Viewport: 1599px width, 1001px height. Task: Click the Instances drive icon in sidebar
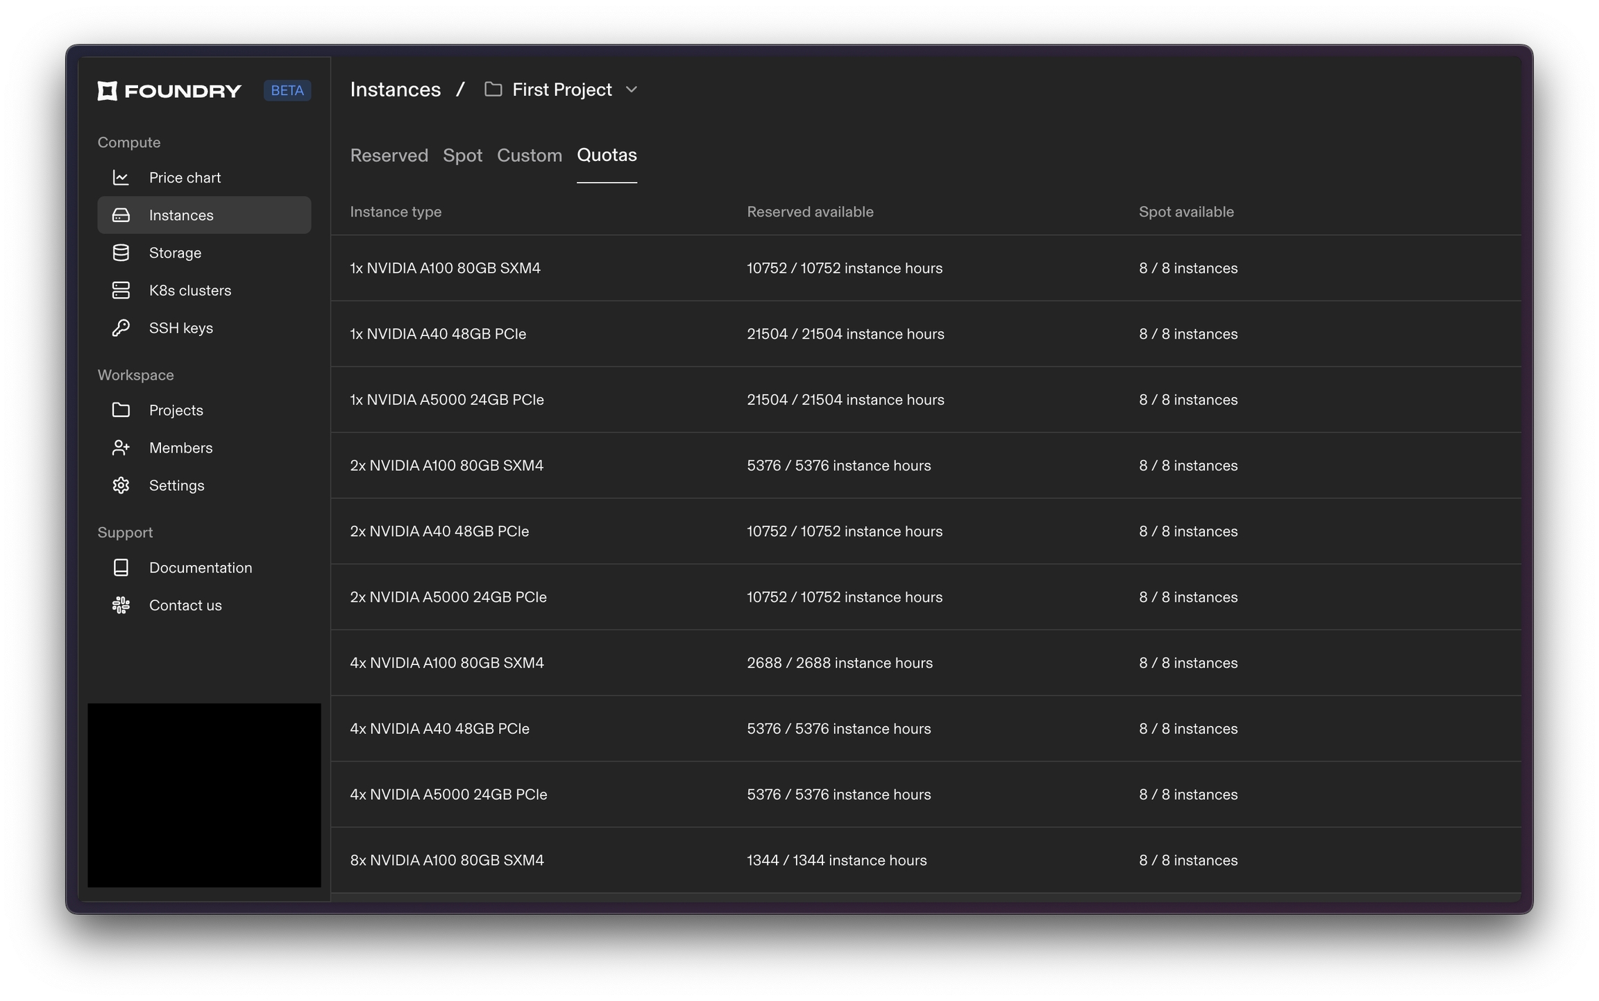click(121, 215)
